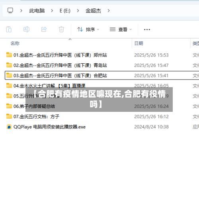The image size is (199, 199).
Task: Click the Paste toolbar icon
Action: tap(9, 29)
